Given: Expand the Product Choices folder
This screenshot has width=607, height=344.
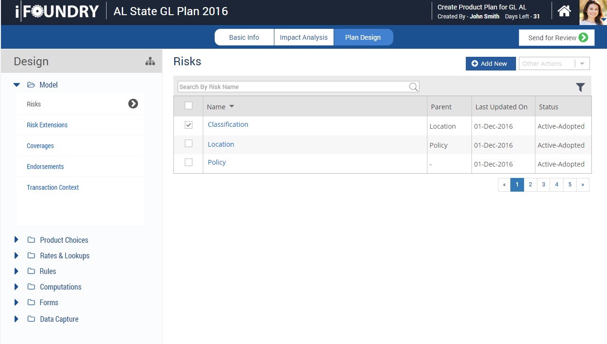Looking at the screenshot, I should pos(17,240).
